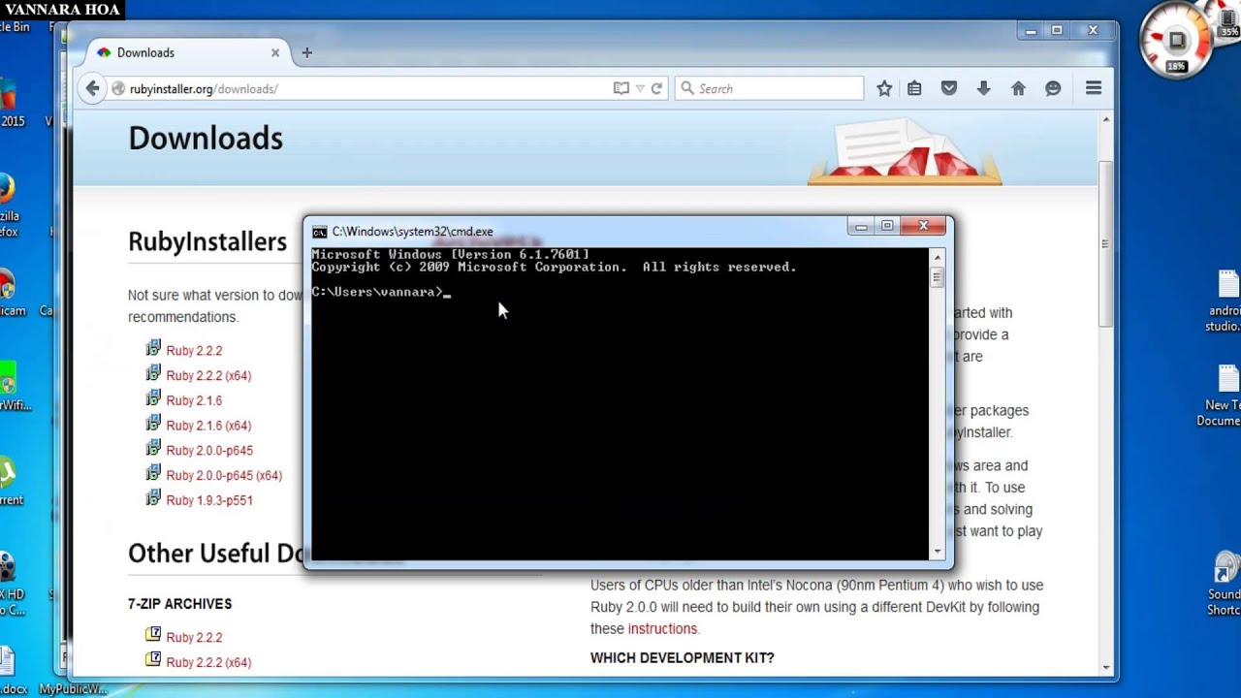
Task: Go to Firefox home icon
Action: coord(1018,88)
